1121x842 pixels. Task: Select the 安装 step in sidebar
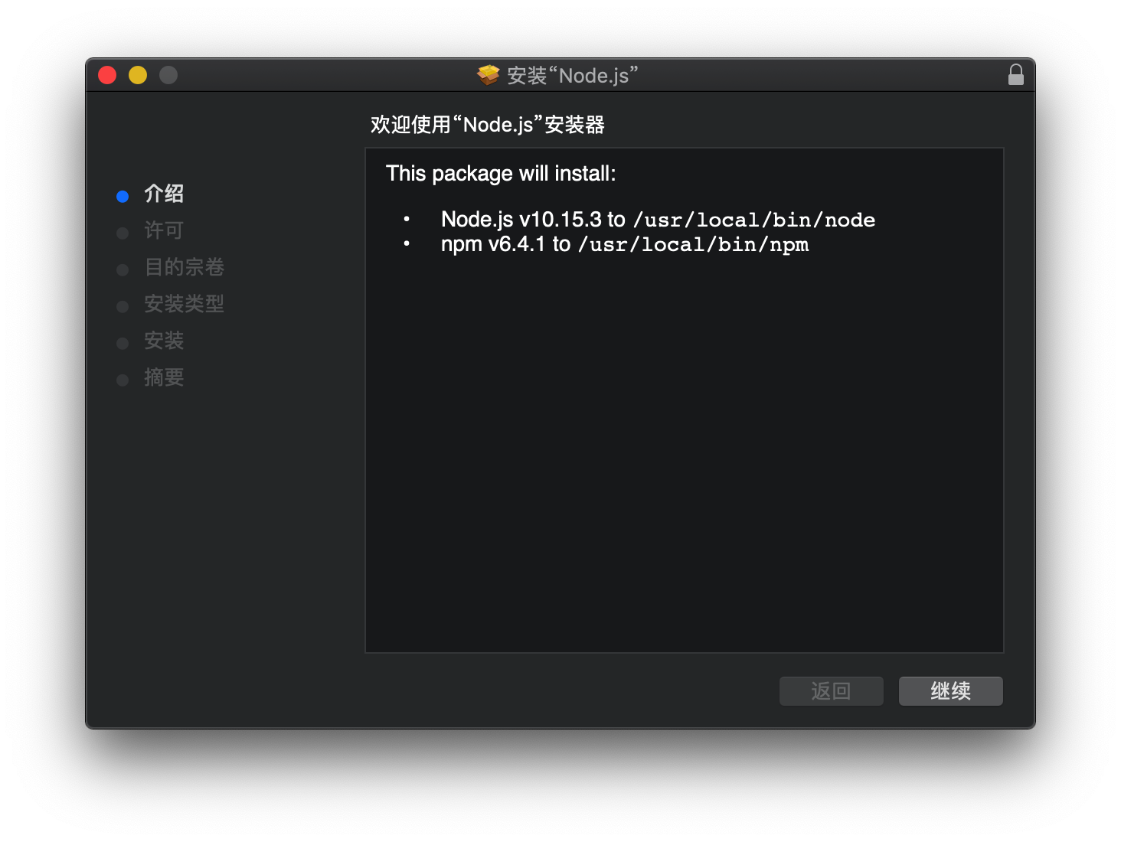(x=164, y=341)
